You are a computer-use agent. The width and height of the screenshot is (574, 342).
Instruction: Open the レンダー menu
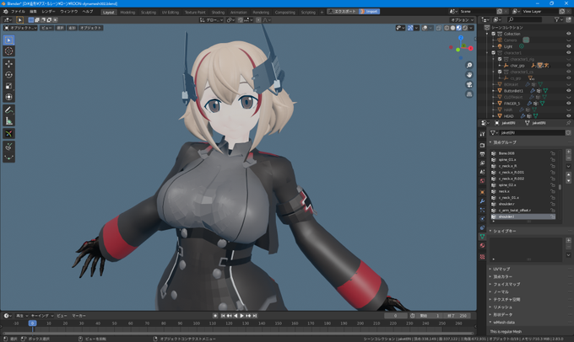(48, 12)
